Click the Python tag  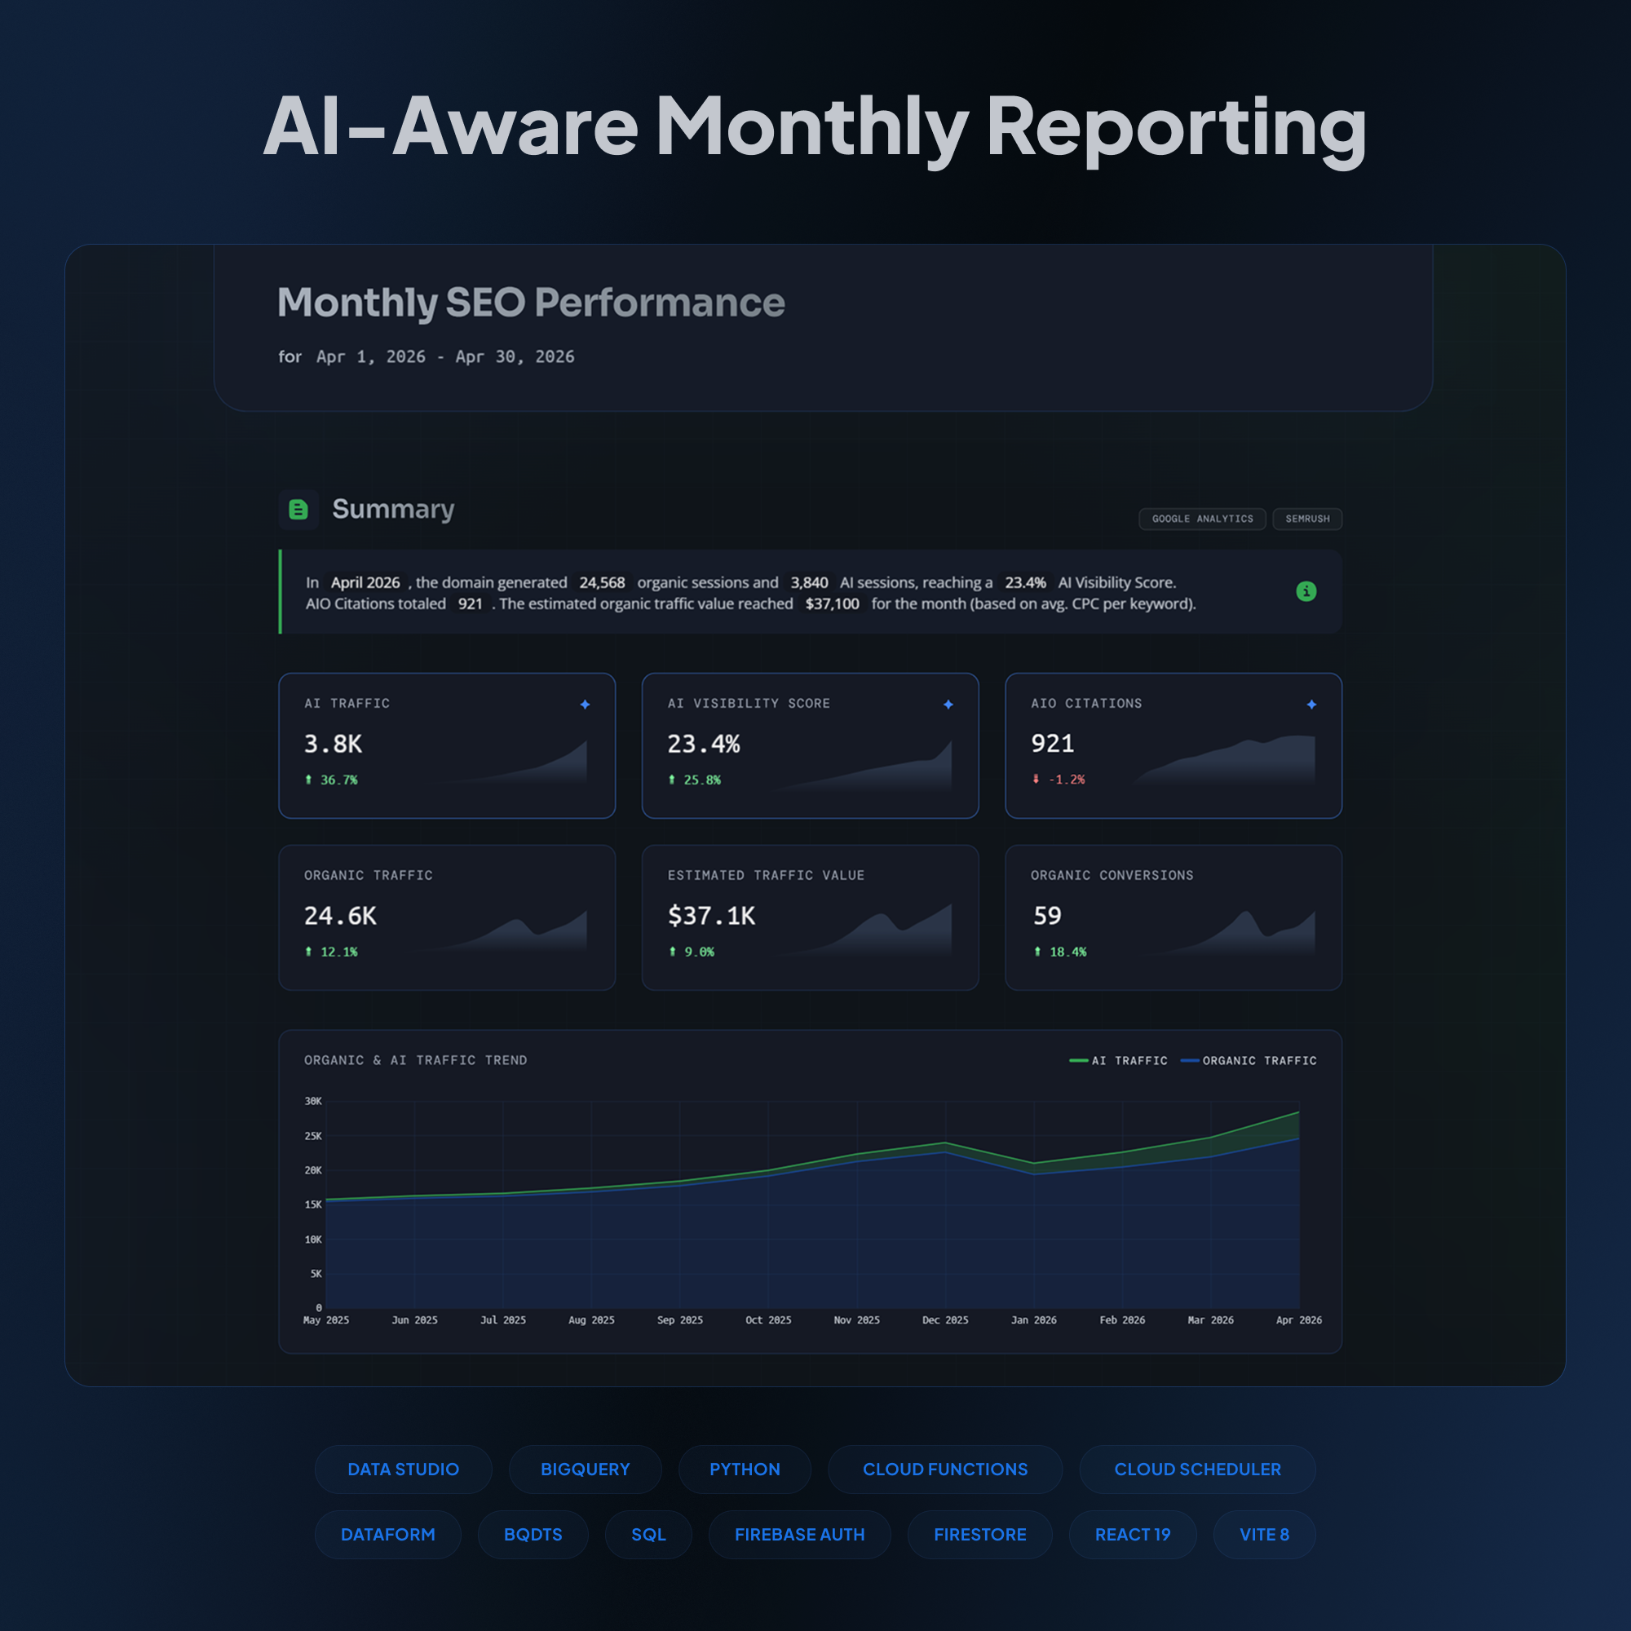tap(745, 1469)
